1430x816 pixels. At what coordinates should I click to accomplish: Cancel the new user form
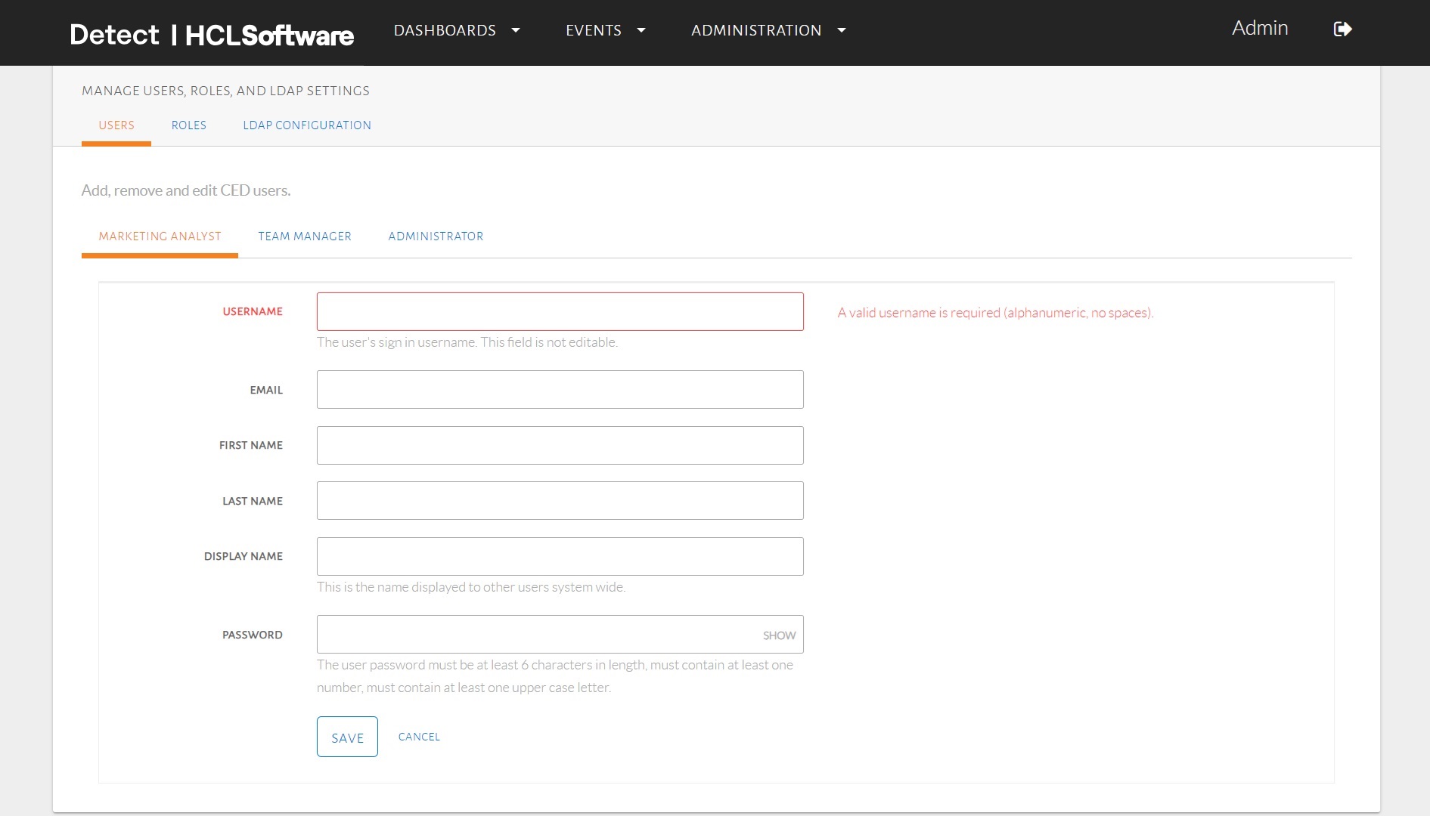419,737
